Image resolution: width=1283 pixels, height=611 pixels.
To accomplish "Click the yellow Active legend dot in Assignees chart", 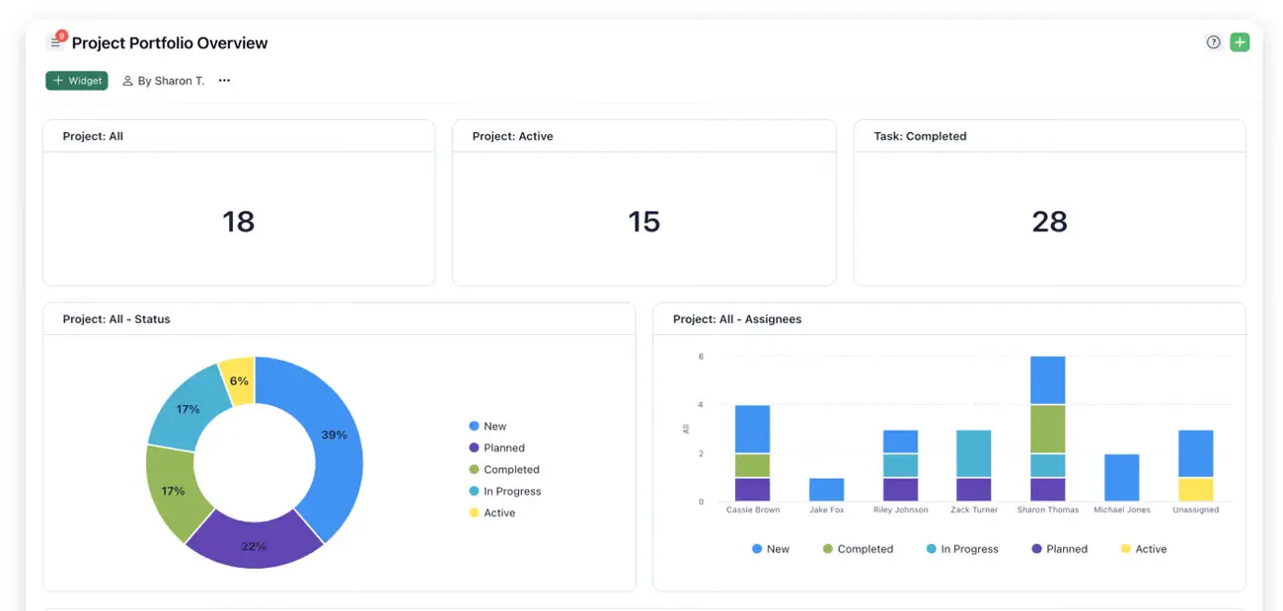I will click(x=1125, y=549).
